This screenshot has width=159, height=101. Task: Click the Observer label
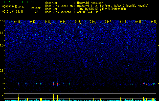click(x=51, y=3)
